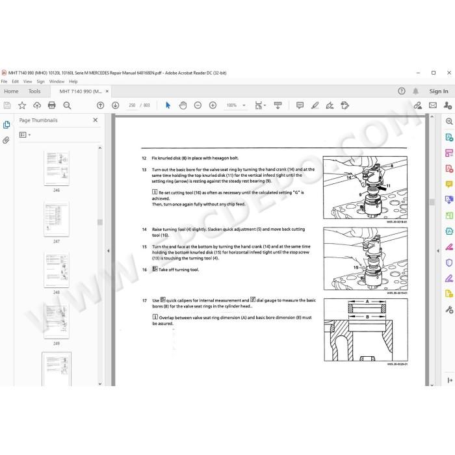Viewport: 455px width, 455px height.
Task: Click the scrolling mode keyboard icon
Action: point(278,105)
